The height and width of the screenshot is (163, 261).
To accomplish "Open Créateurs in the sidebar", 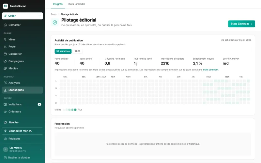I will tap(22, 111).
